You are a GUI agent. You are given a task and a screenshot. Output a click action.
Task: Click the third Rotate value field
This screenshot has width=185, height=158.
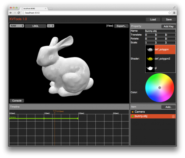click(x=171, y=39)
